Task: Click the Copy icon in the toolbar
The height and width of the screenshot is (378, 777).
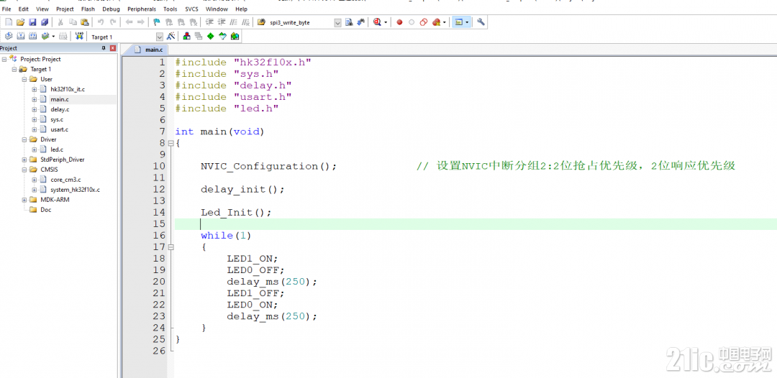Action: pos(73,22)
